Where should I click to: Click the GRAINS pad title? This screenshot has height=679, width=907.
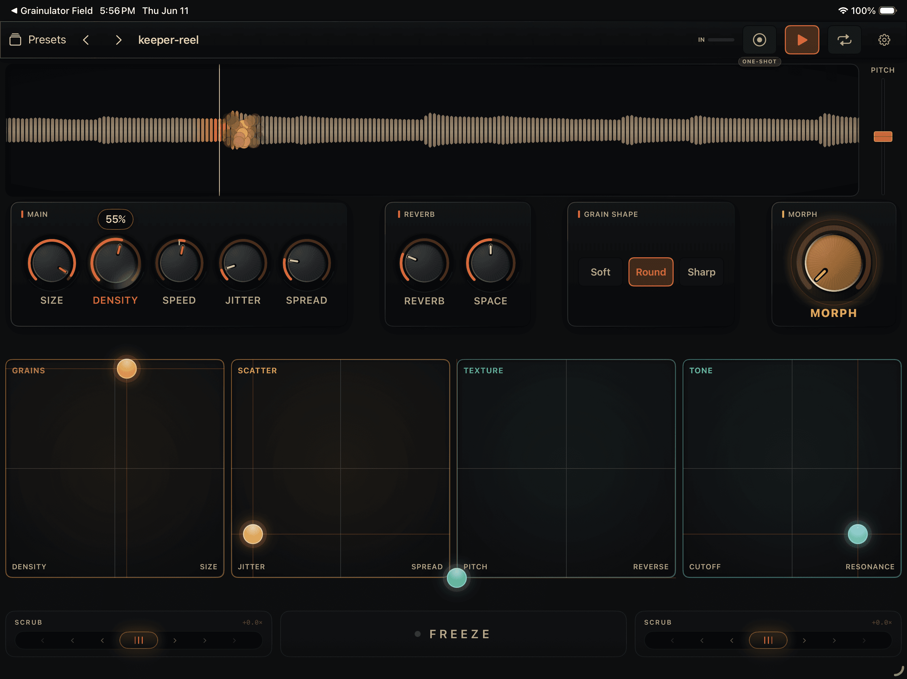29,371
